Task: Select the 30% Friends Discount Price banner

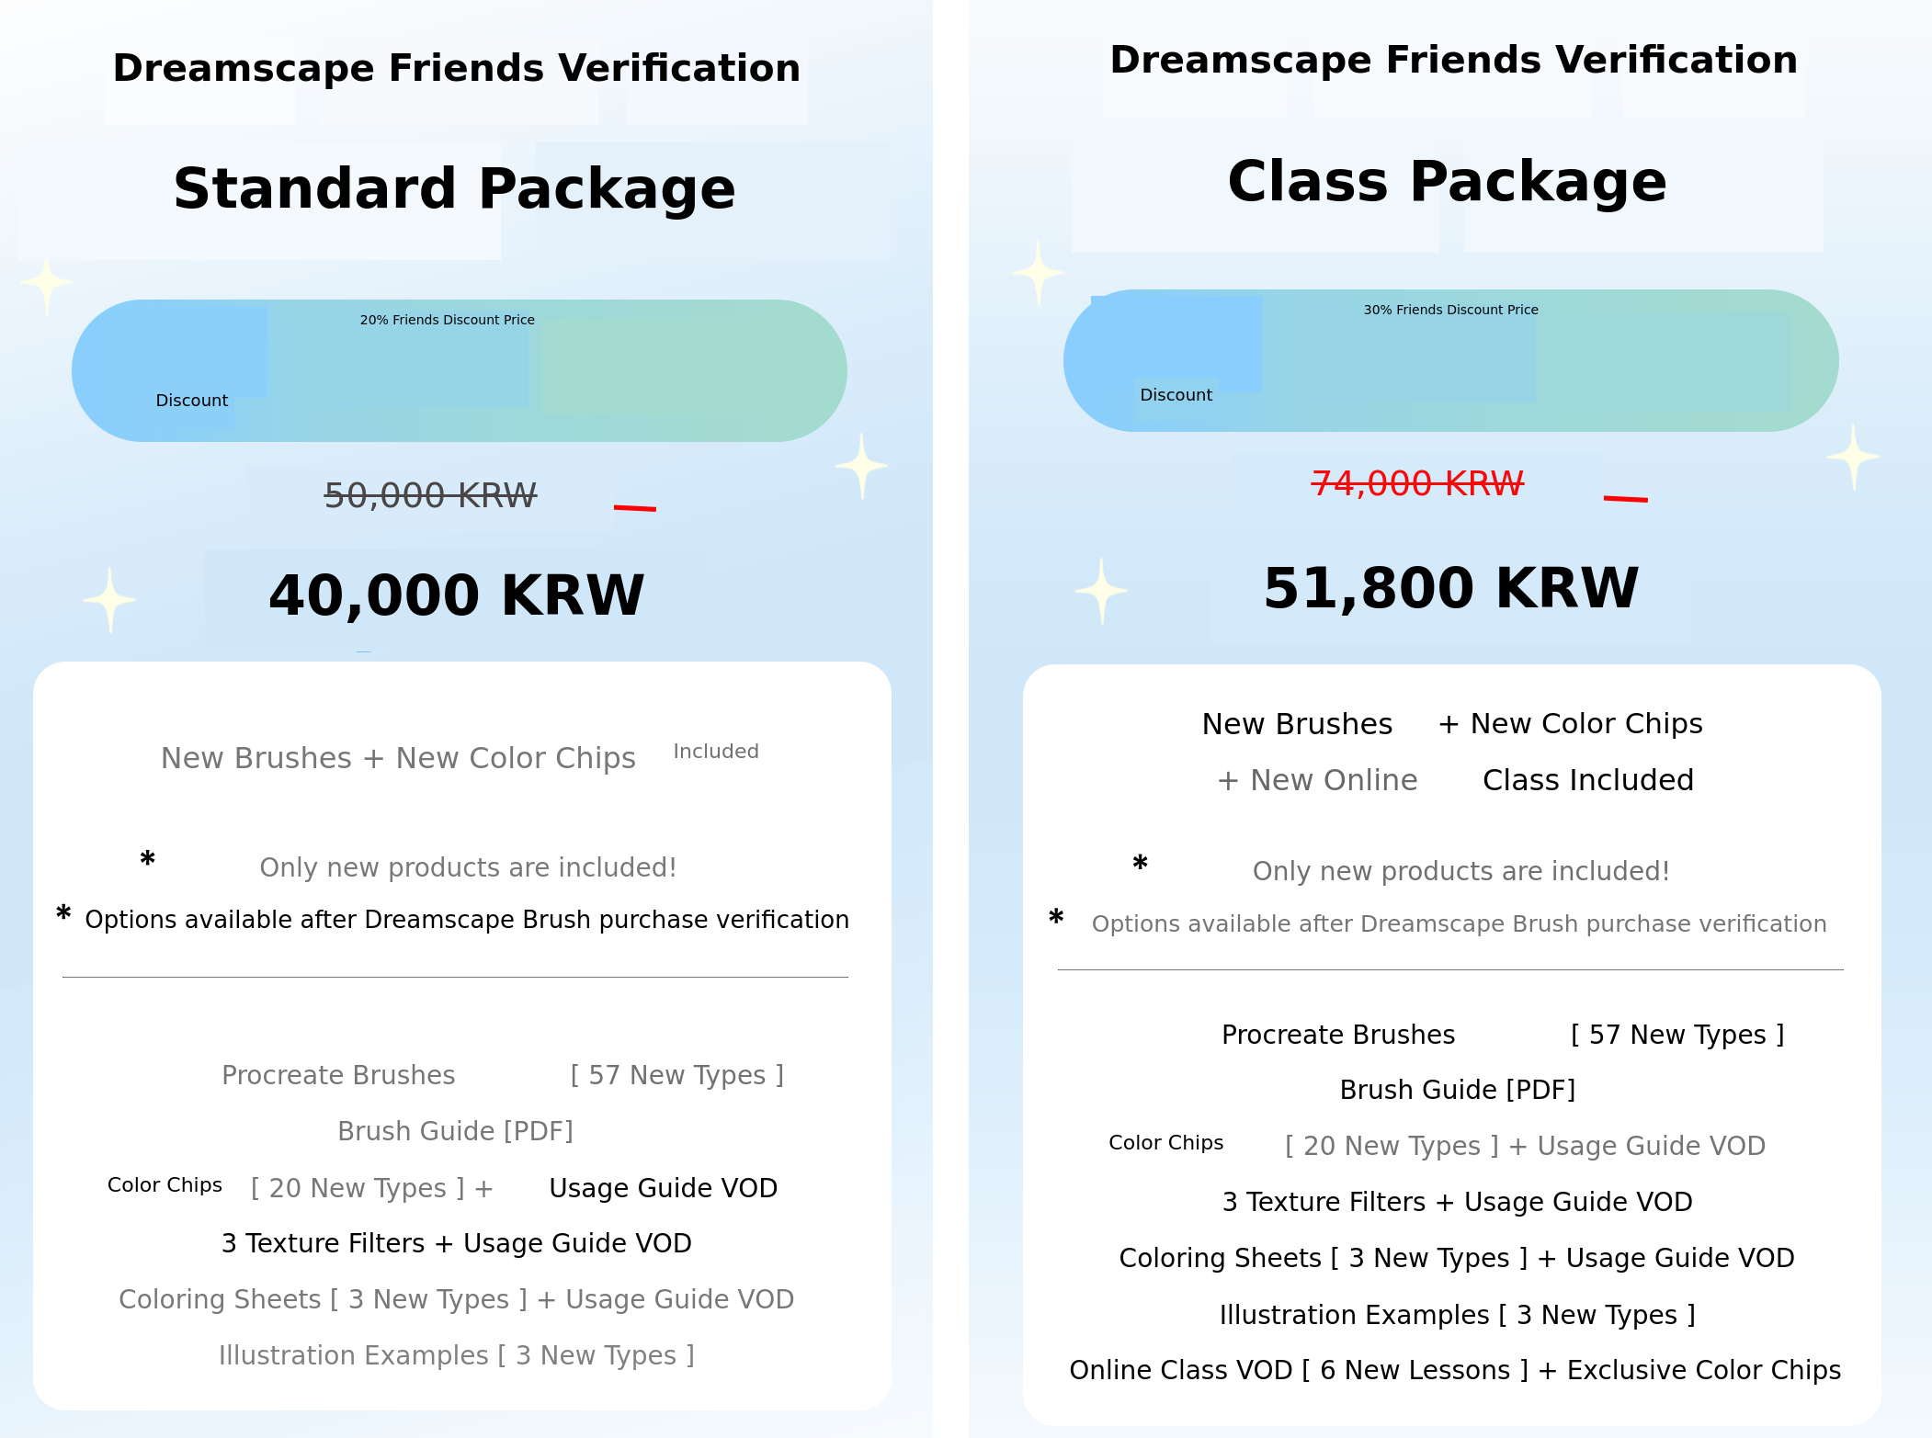Action: tap(1450, 360)
